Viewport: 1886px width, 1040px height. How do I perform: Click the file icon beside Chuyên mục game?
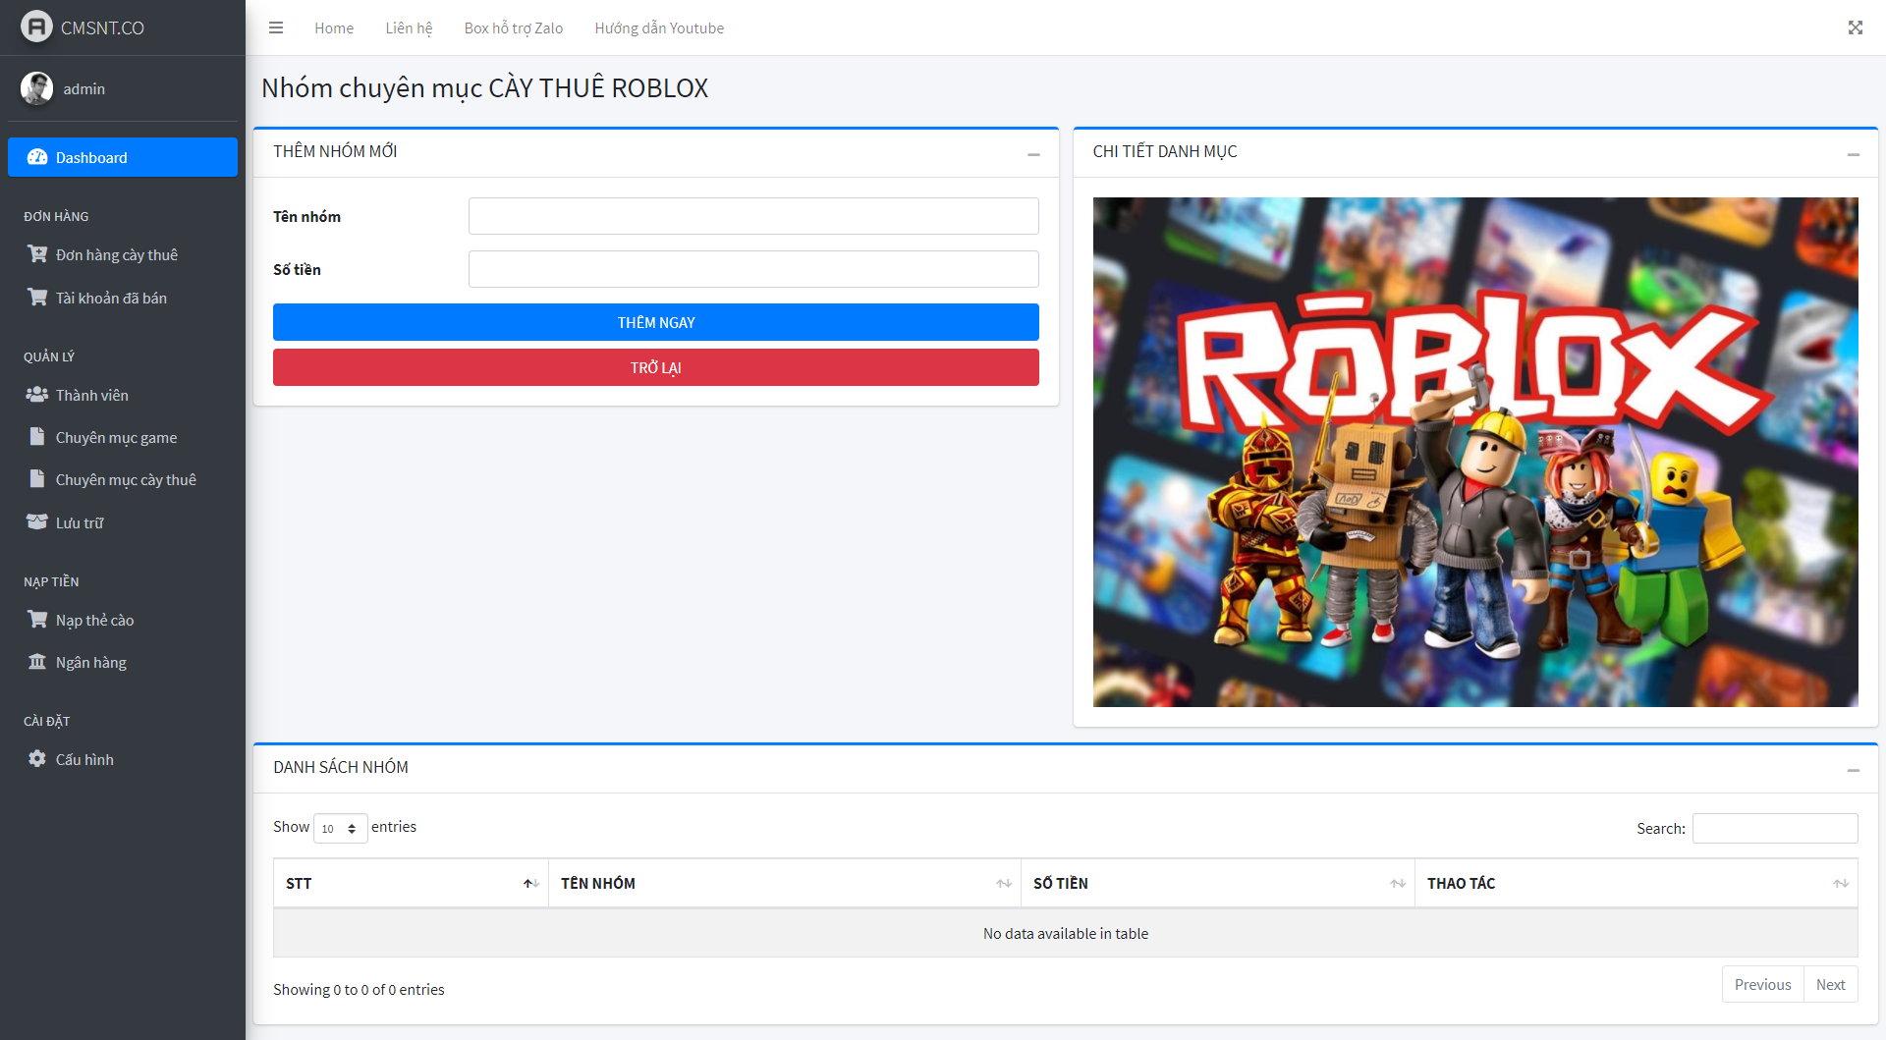click(x=37, y=436)
